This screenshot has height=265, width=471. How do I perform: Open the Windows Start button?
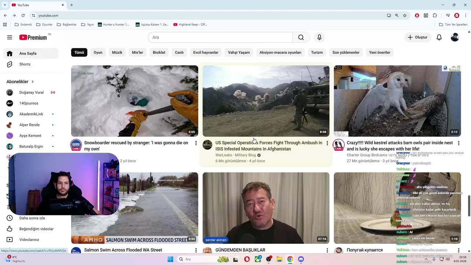pos(170,259)
